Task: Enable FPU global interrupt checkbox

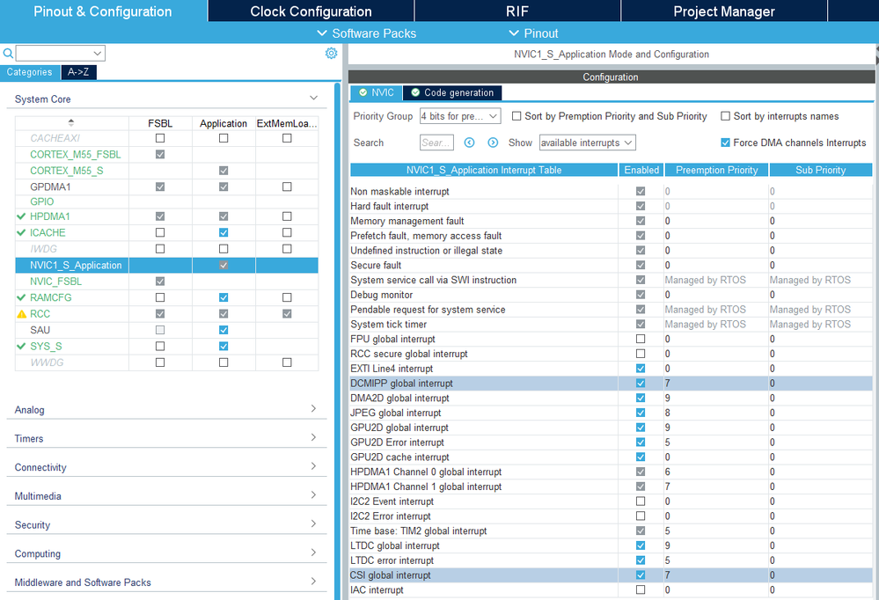Action: point(641,339)
